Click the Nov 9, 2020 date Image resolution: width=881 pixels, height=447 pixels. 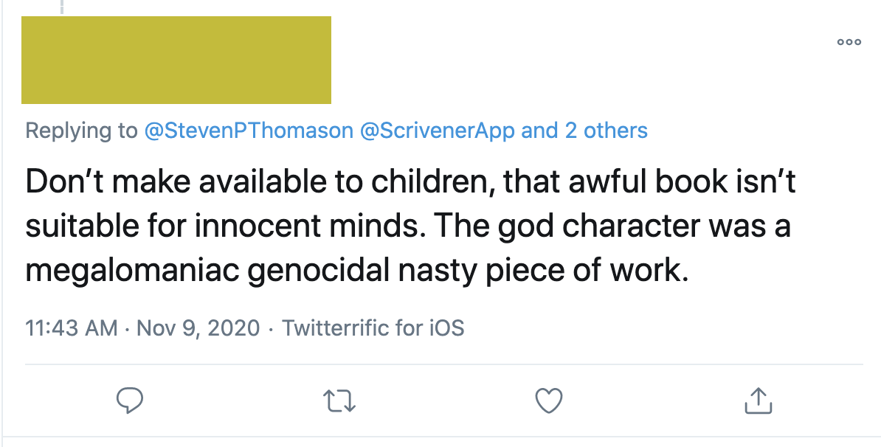coord(196,328)
